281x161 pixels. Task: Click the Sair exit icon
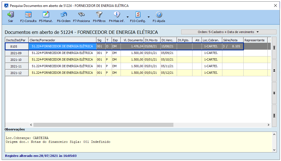11,15
